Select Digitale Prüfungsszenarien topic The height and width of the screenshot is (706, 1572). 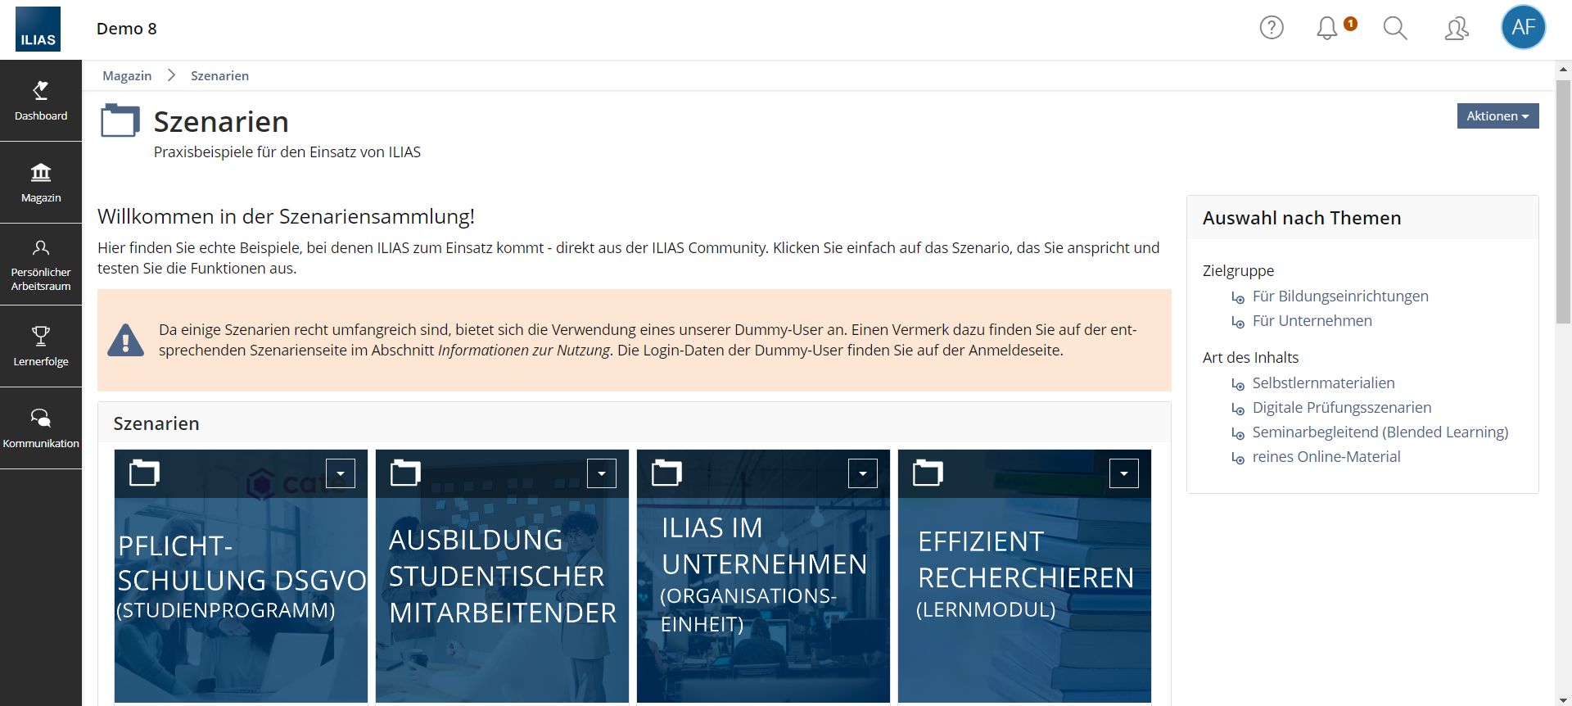tap(1342, 408)
